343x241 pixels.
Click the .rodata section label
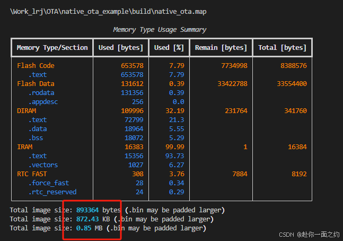click(x=41, y=93)
